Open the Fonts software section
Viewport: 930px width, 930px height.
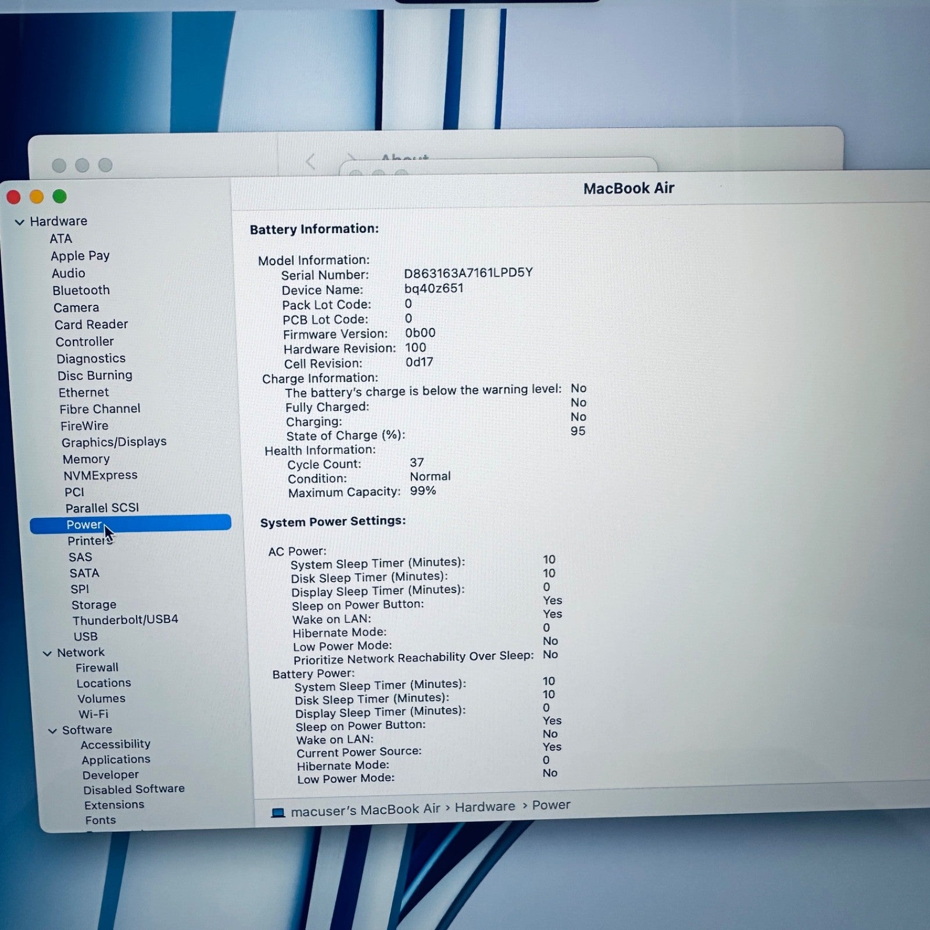[101, 820]
